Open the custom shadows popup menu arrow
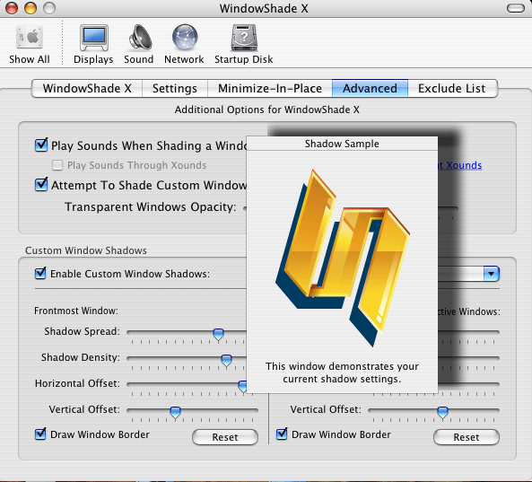This screenshot has width=532, height=482. [491, 274]
